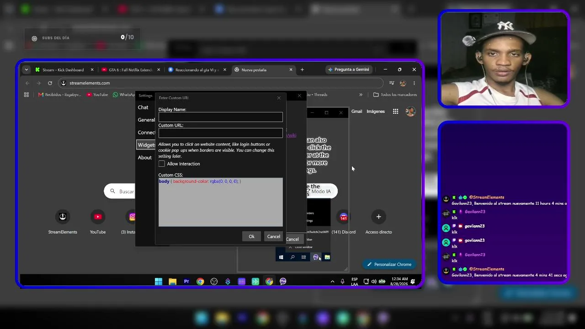
Task: Switch to the Reaccionando al gta VI tab
Action: click(197, 70)
